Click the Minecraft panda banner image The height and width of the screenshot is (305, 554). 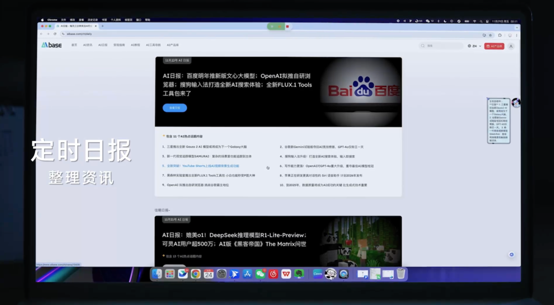361,241
